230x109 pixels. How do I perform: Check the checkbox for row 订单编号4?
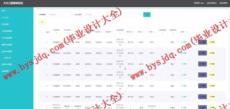[42, 75]
